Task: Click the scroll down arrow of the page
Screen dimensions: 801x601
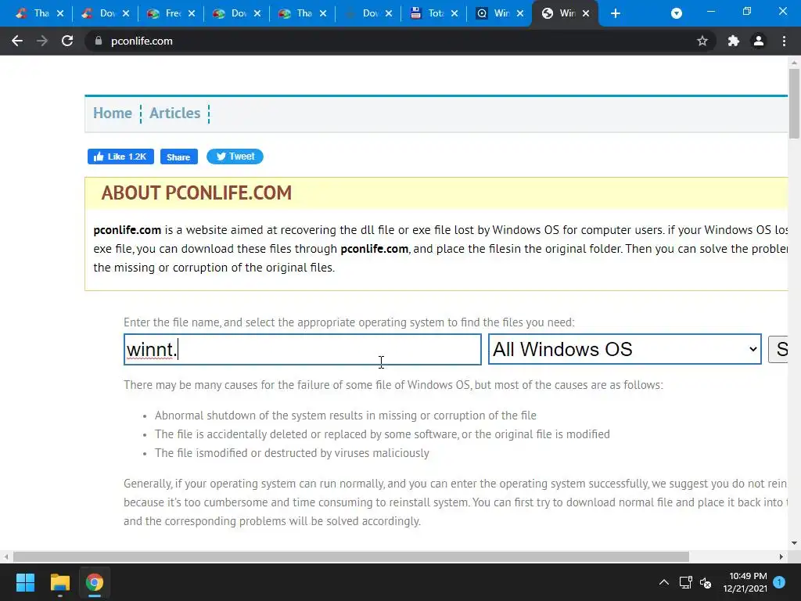Action: pyautogui.click(x=794, y=543)
